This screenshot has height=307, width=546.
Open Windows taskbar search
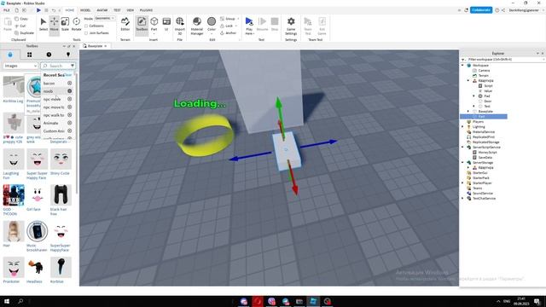tap(20, 301)
